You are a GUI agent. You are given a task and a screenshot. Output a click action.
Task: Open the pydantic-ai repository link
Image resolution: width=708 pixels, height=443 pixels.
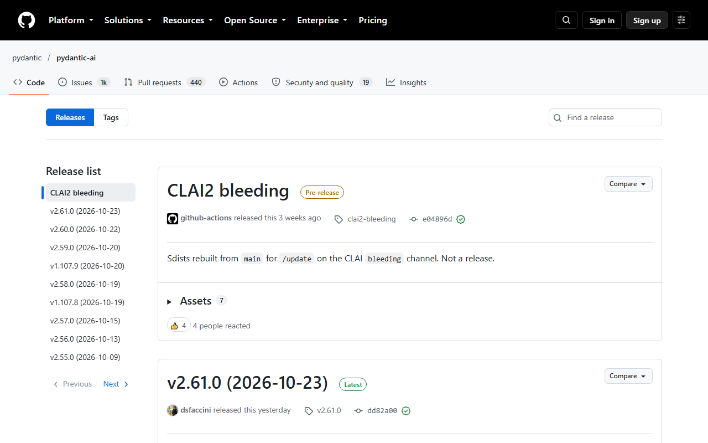pos(76,58)
